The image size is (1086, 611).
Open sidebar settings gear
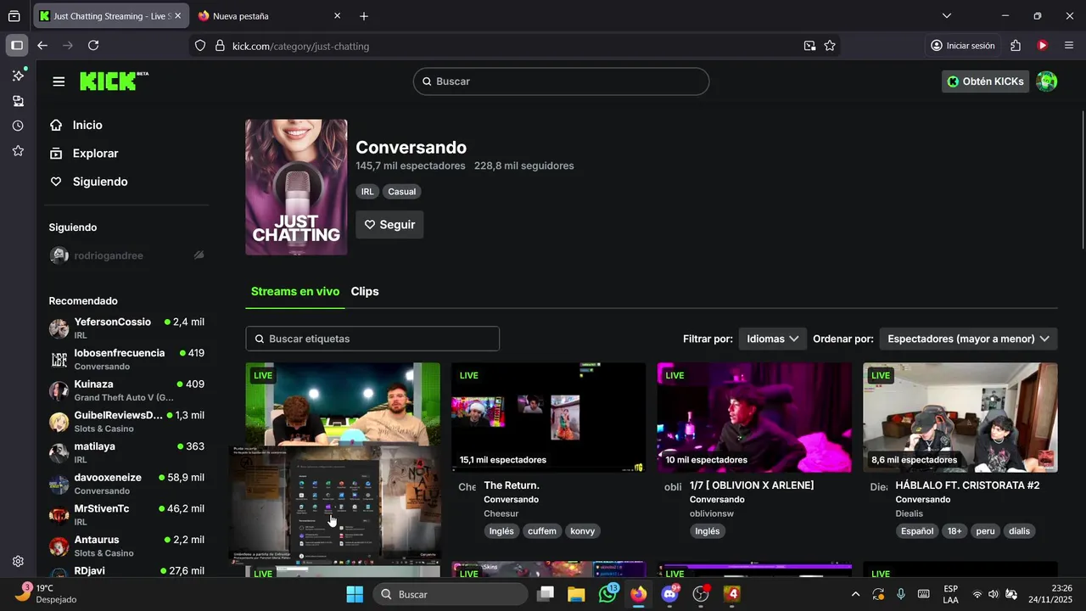18,562
